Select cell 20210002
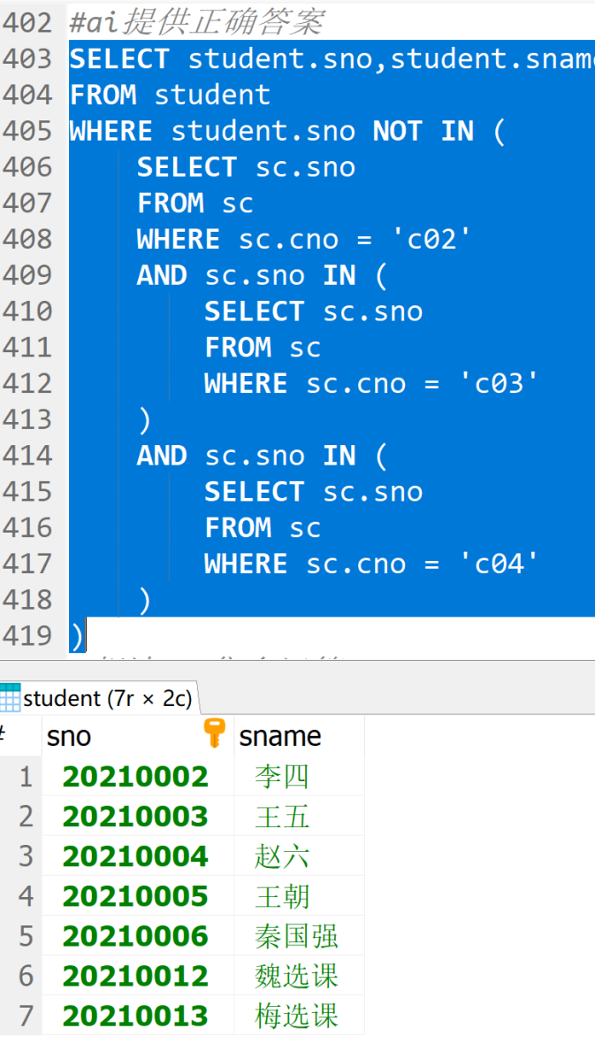Screen dimensions: 595x1059 (x=138, y=777)
